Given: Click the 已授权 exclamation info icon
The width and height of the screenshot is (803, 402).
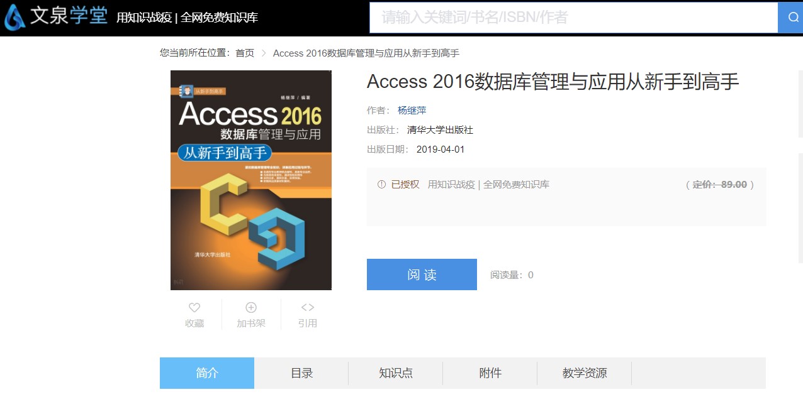Looking at the screenshot, I should 381,185.
